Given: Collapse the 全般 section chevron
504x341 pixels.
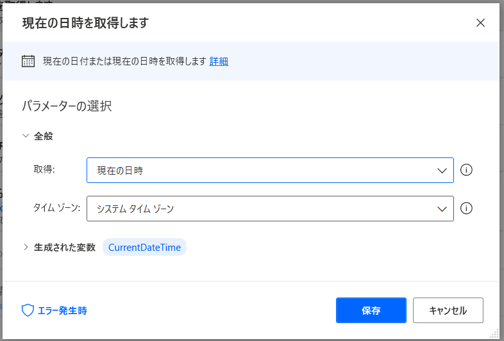Looking at the screenshot, I should click(26, 136).
